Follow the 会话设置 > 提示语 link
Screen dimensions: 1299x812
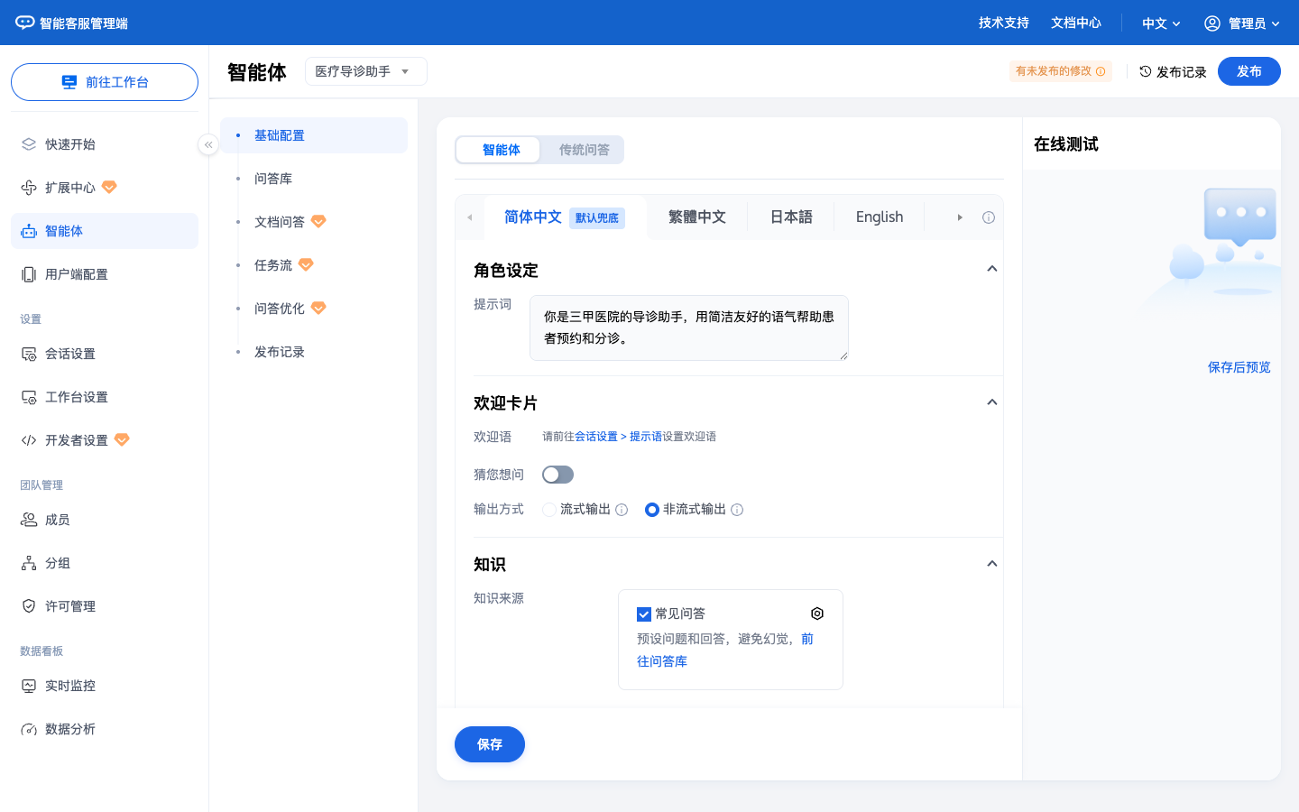[618, 437]
